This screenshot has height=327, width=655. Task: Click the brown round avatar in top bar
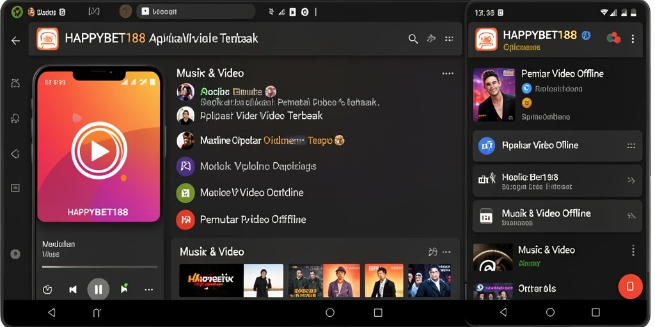point(126,11)
